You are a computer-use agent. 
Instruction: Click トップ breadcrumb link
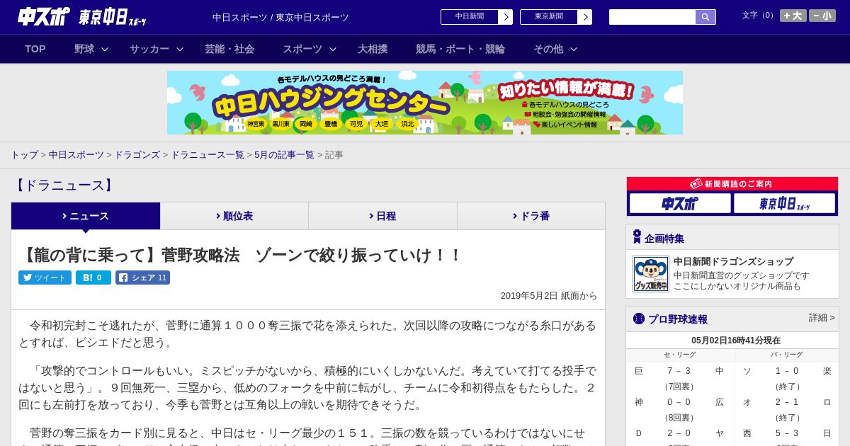[x=25, y=155]
